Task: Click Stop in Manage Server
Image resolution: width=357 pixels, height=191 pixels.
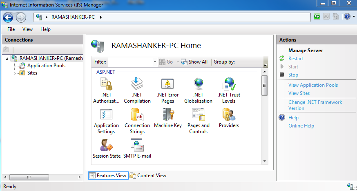Action: click(293, 75)
